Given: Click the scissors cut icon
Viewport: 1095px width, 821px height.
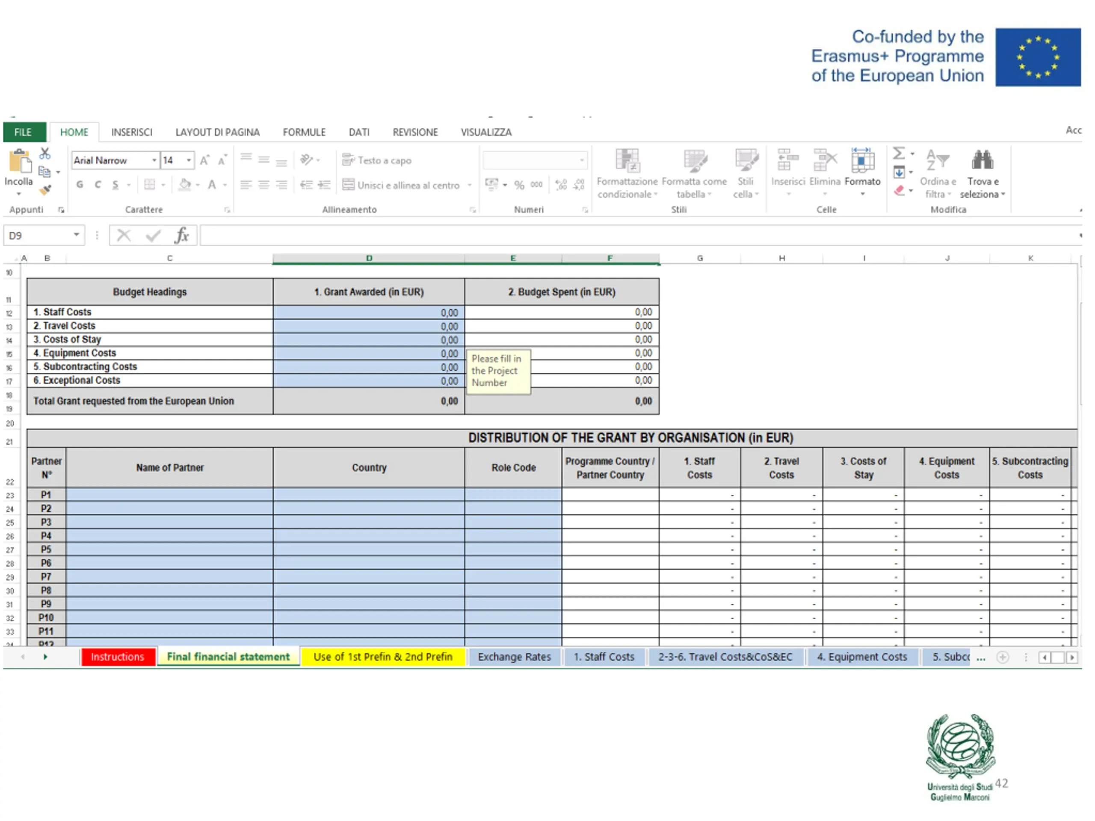Looking at the screenshot, I should (45, 154).
